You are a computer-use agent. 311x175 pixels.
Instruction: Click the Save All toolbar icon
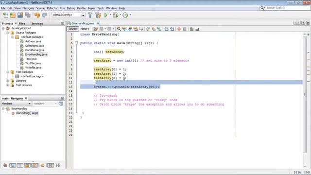pyautogui.click(x=28, y=15)
